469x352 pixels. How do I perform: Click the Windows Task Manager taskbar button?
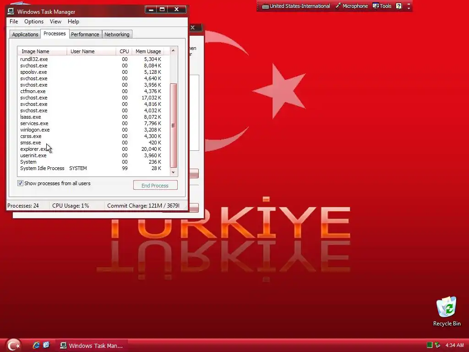[x=92, y=346]
